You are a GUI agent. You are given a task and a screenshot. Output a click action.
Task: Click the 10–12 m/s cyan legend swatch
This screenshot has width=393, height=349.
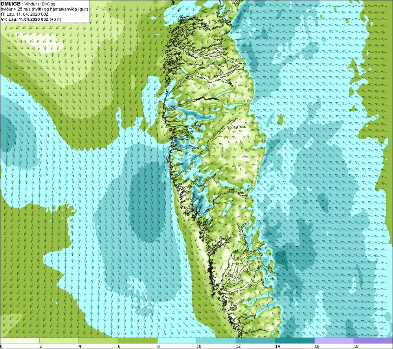pos(216,340)
